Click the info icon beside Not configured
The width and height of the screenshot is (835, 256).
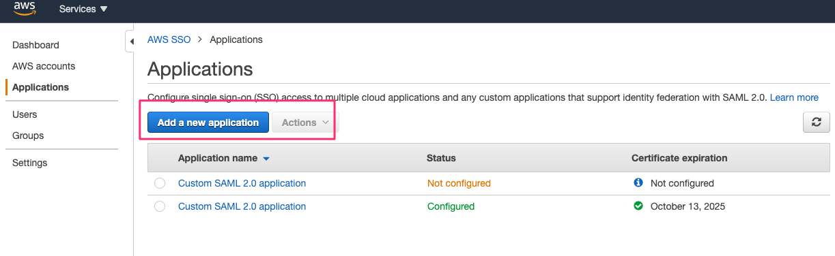click(x=638, y=182)
